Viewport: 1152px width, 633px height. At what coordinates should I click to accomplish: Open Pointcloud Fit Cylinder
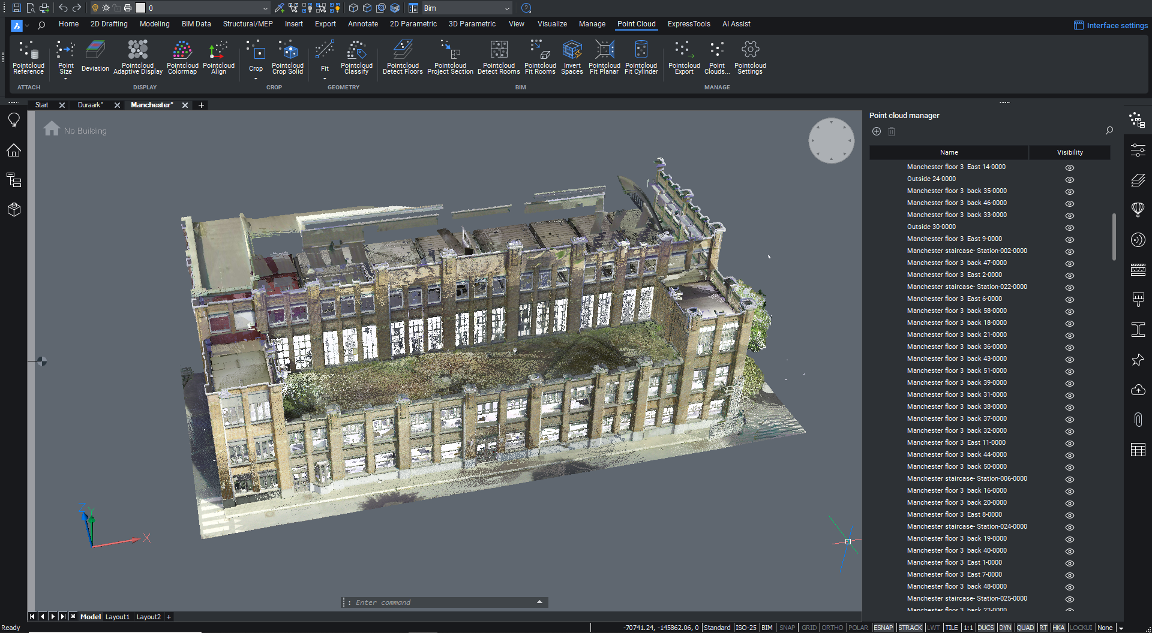coord(641,57)
